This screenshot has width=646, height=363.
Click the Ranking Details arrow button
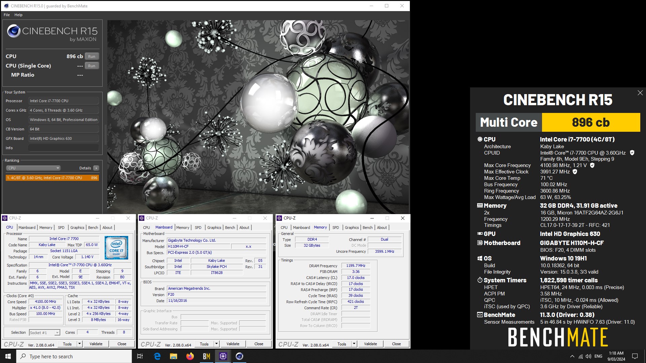click(x=96, y=168)
